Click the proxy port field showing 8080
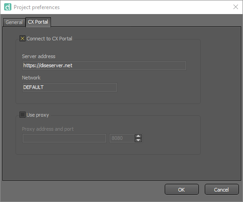243x202 pixels. point(122,138)
